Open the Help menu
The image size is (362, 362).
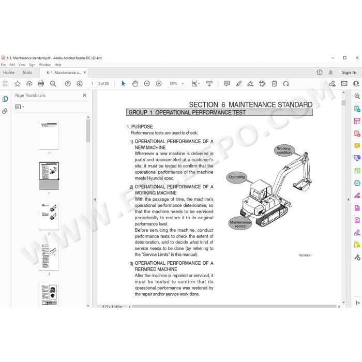coord(58,65)
